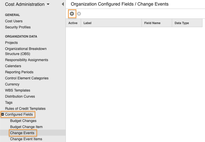The image size is (205, 142).
Task: Navigate to Reporting Periods
Action: pyautogui.click(x=19, y=72)
